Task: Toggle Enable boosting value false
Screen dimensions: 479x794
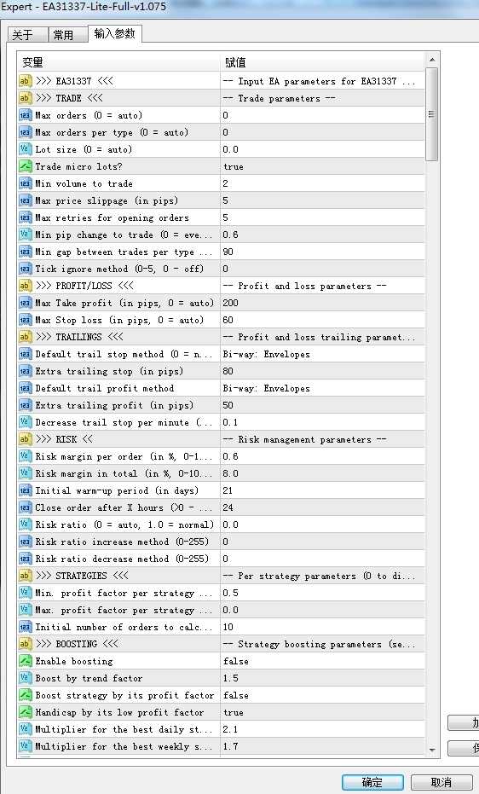Action: click(322, 661)
